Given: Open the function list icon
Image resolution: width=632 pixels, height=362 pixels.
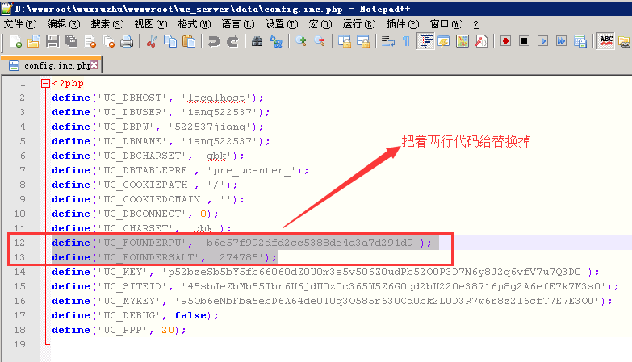Looking at the screenshot, I should click(x=481, y=41).
